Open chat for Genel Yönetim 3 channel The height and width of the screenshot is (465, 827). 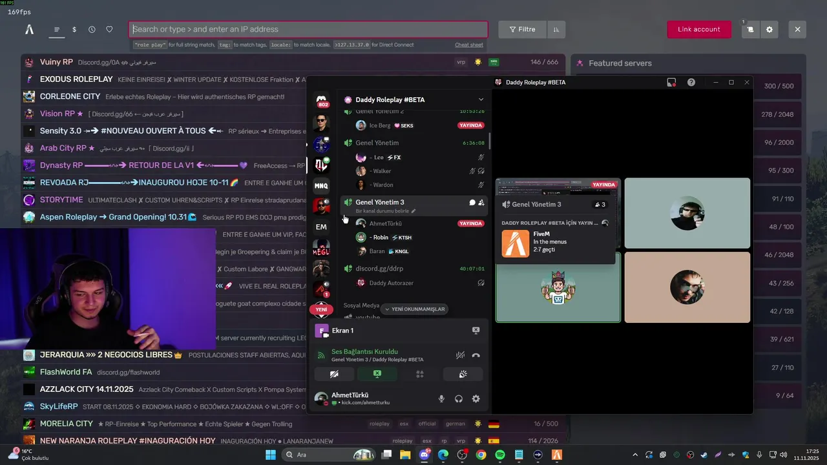click(x=472, y=202)
